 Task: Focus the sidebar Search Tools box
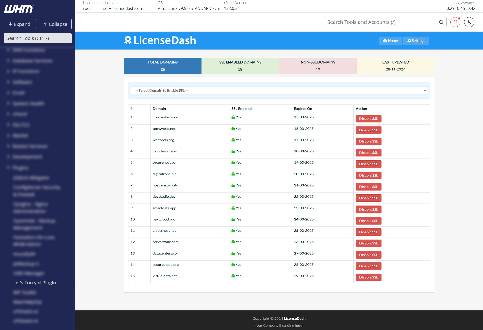click(x=38, y=38)
